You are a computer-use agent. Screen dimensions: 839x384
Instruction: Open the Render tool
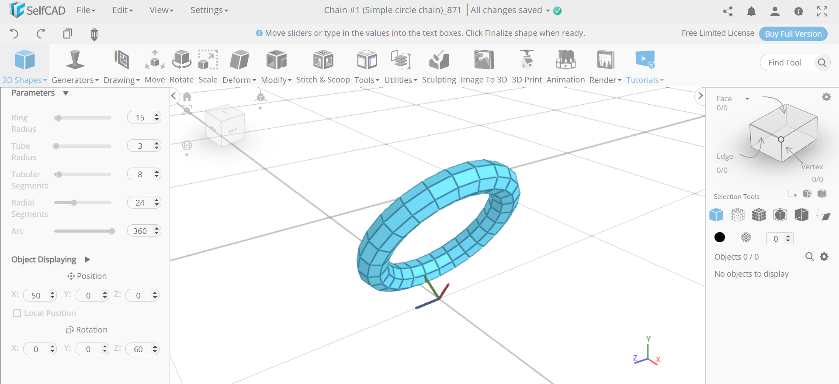(x=605, y=66)
